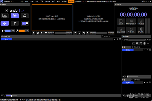Click the orange 反馈建议 button
Screen dimensions: 152x101
tap(71, 2)
